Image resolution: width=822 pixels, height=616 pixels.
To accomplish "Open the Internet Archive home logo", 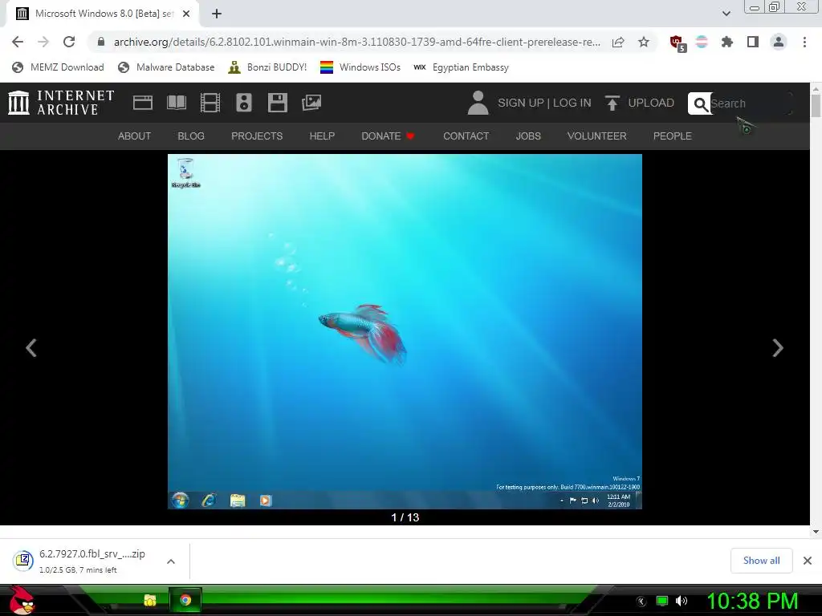I will click(61, 103).
